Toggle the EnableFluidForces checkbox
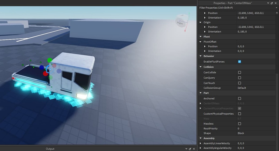The image size is (279, 151). pyautogui.click(x=239, y=62)
